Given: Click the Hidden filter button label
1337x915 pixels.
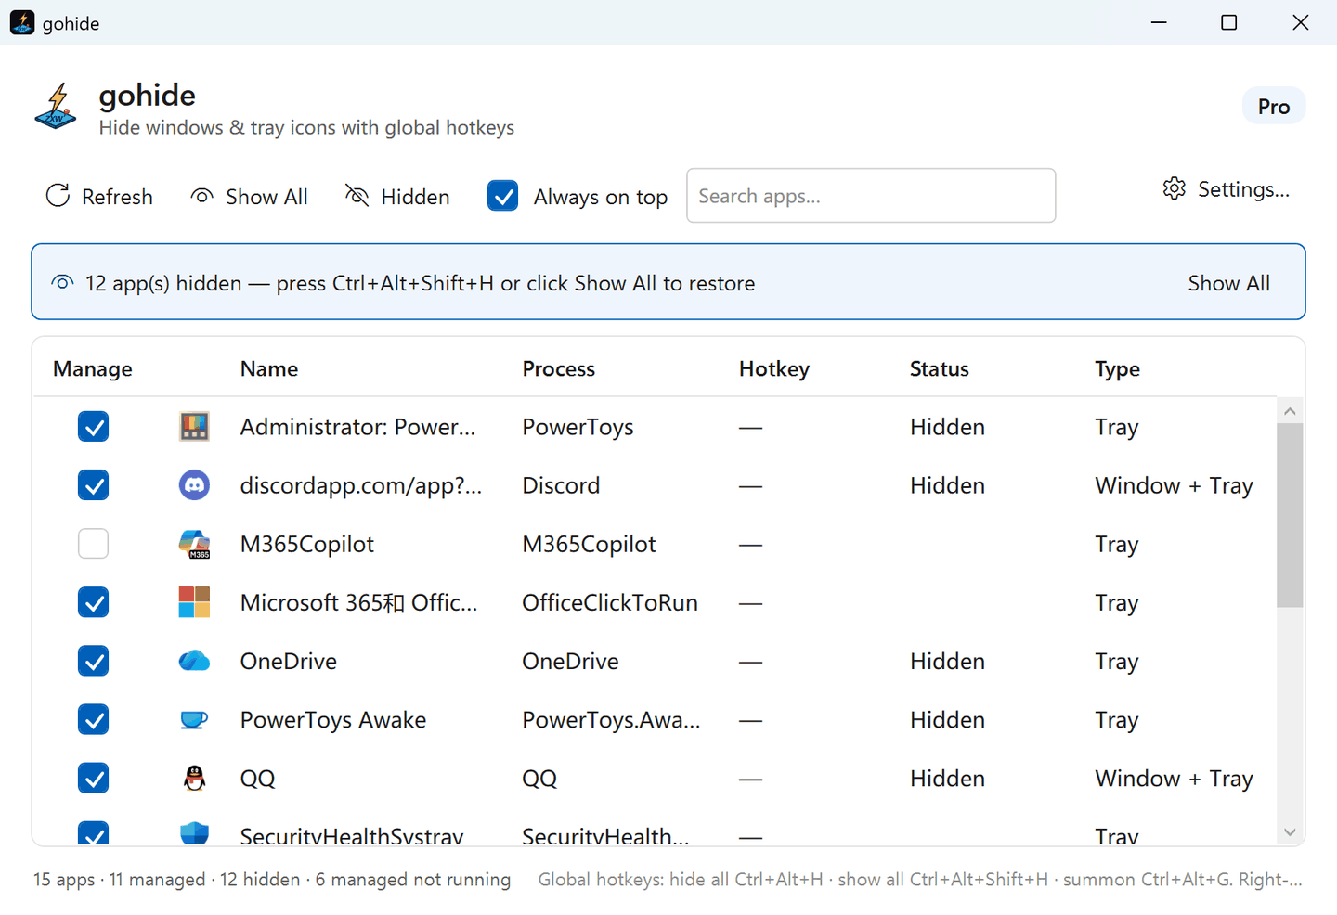Looking at the screenshot, I should point(415,197).
